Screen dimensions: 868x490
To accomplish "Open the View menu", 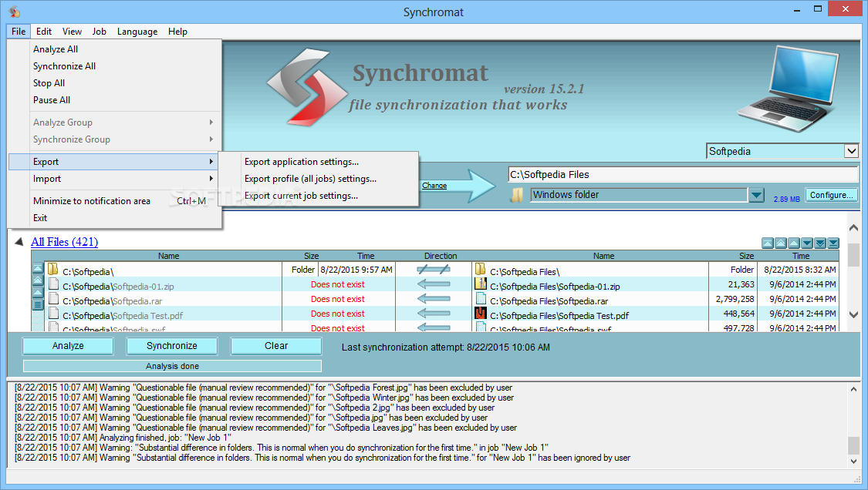I will click(72, 32).
